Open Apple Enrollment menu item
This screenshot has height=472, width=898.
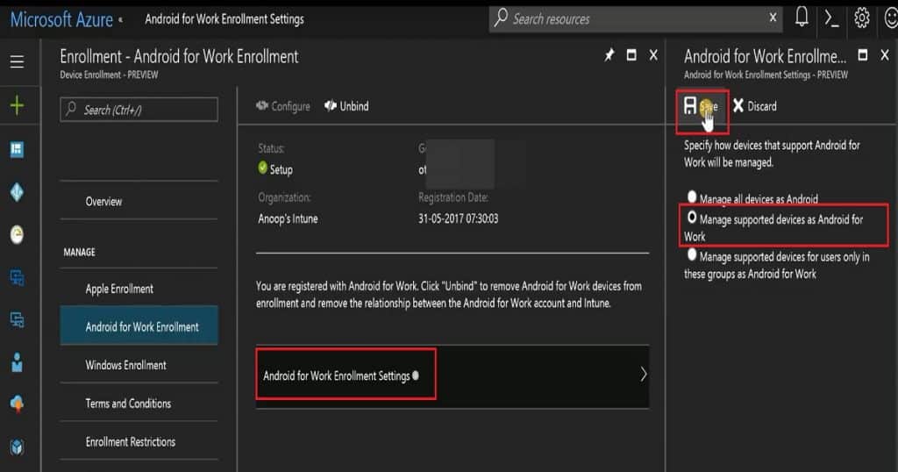119,289
